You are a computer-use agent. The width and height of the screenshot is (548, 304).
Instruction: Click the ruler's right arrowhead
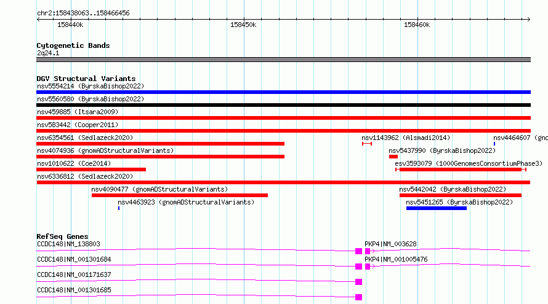[529, 19]
